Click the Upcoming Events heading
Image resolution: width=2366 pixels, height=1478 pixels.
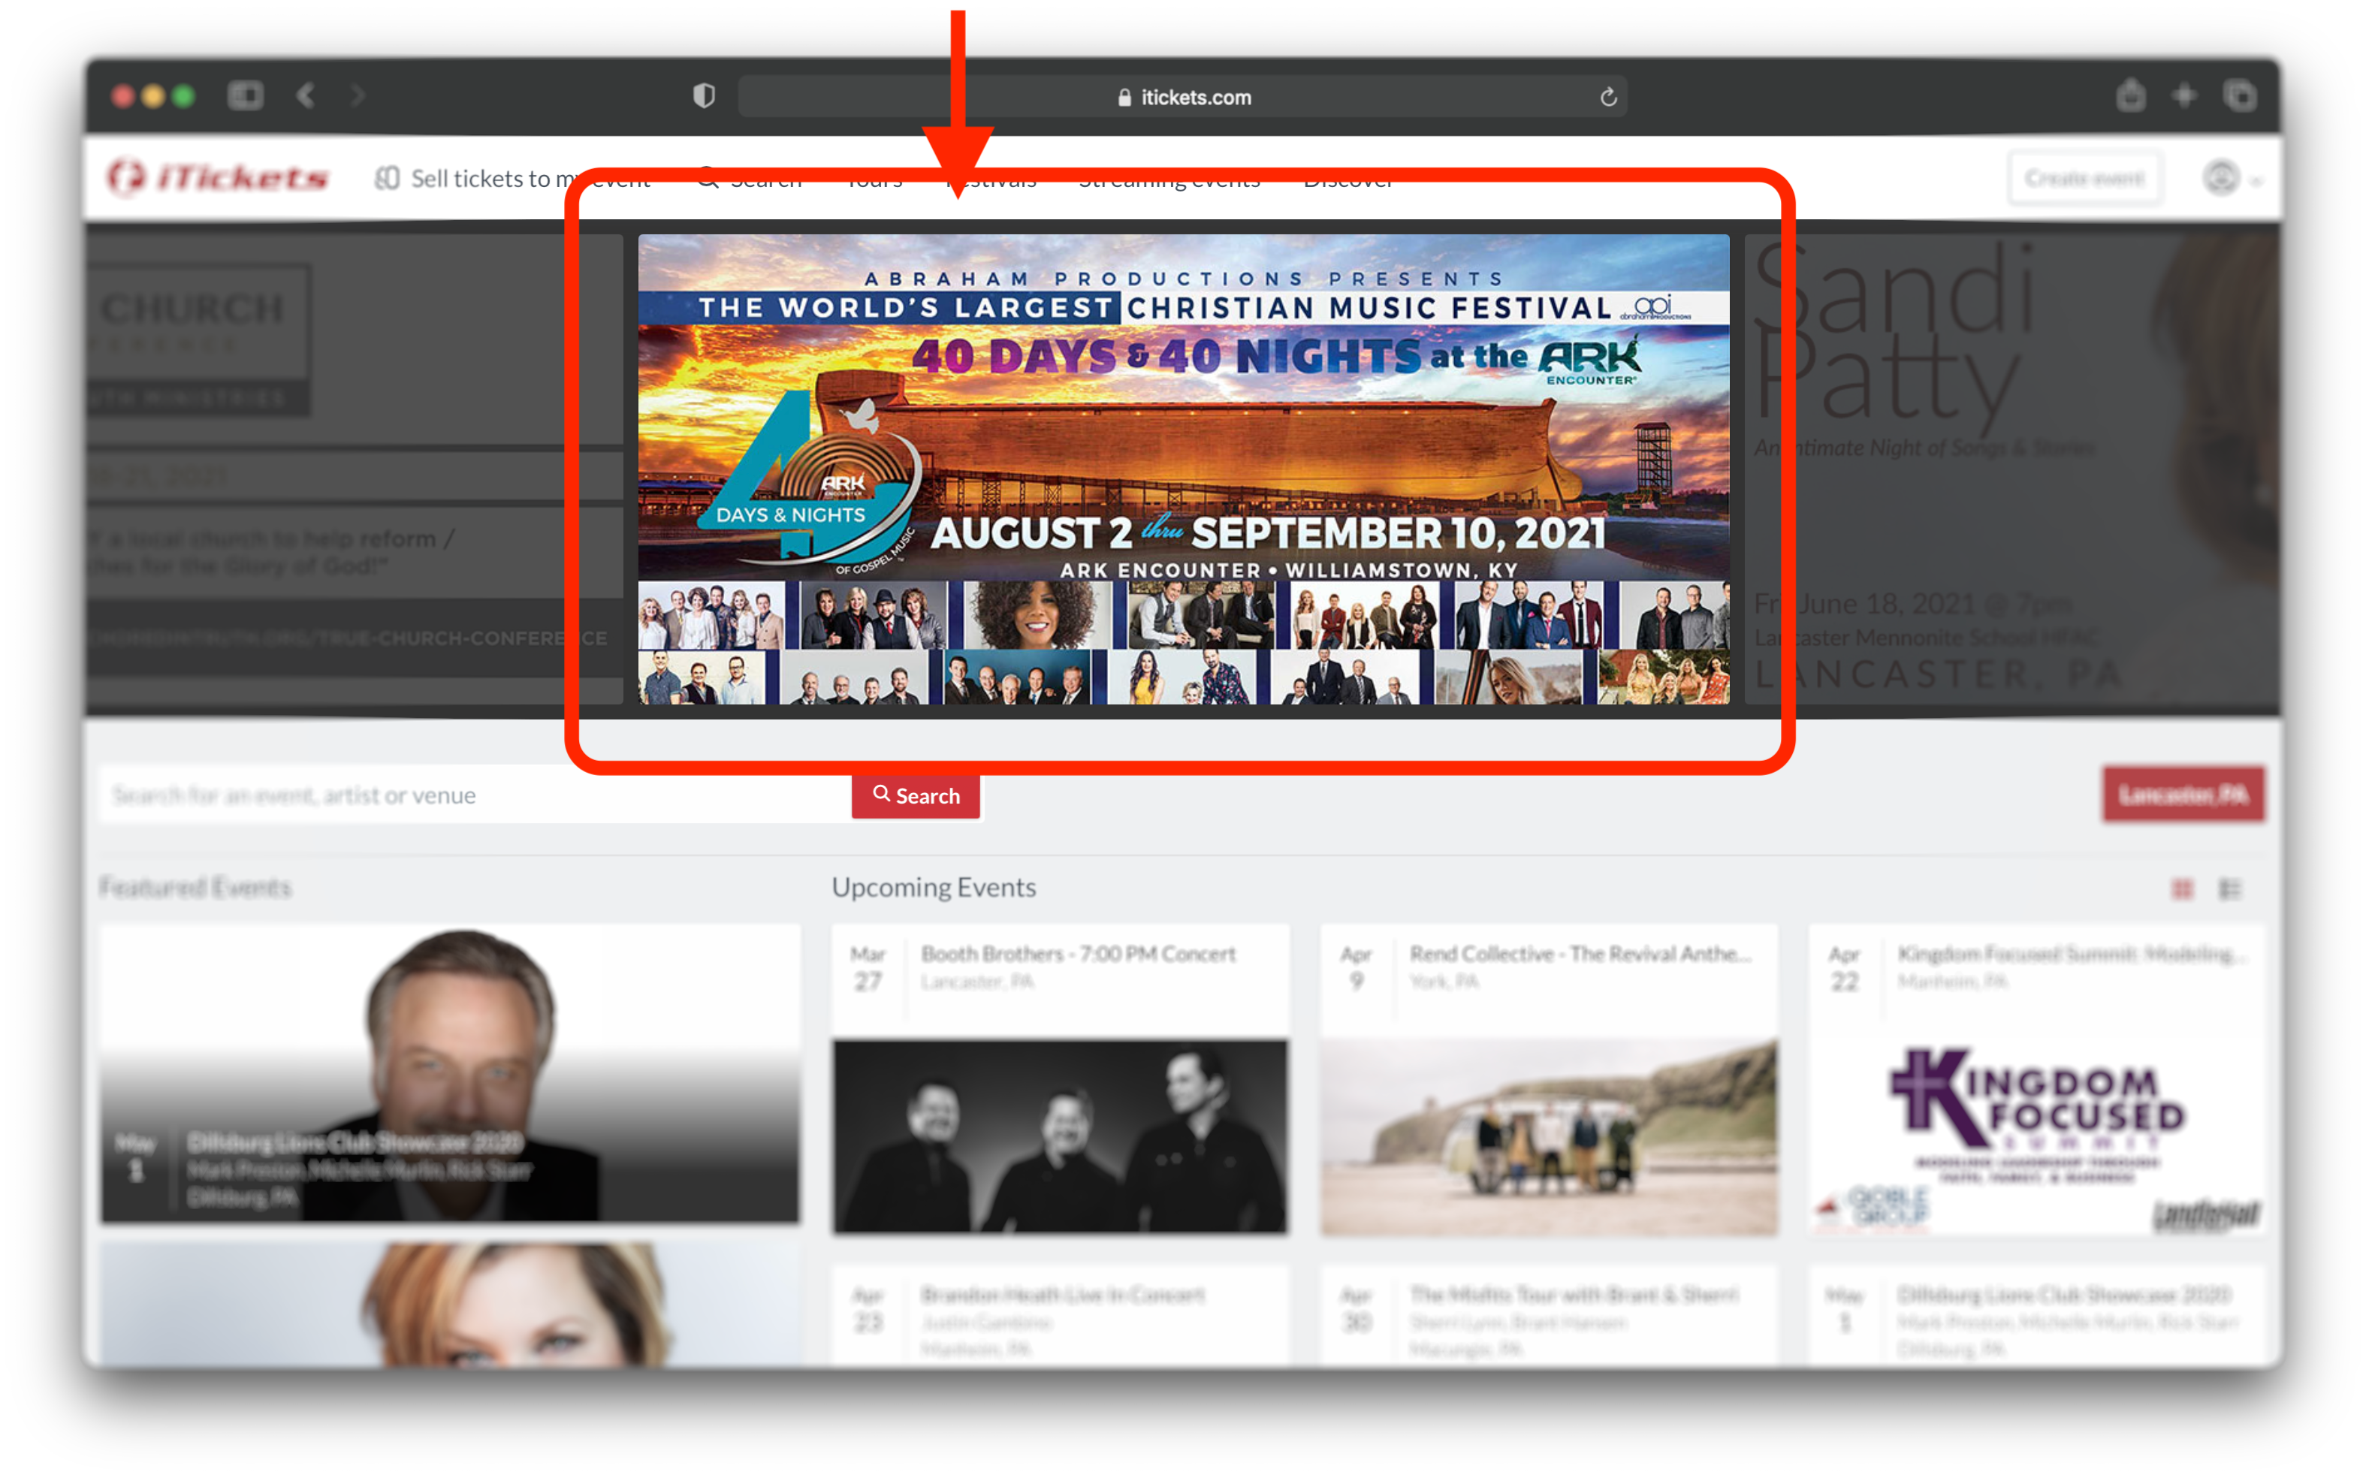(934, 888)
